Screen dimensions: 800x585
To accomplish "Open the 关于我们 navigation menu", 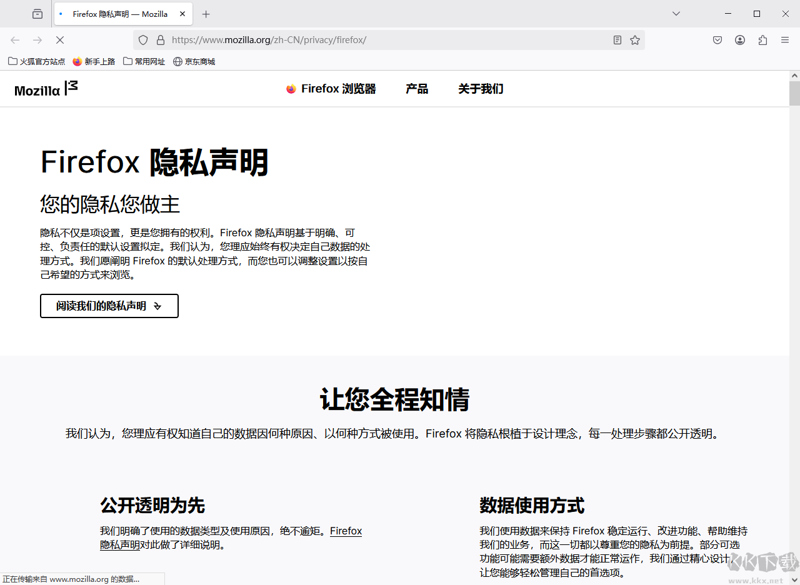I will pos(481,89).
